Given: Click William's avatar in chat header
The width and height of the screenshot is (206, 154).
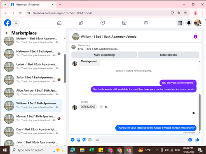Looking at the screenshot, I should click(x=76, y=37).
